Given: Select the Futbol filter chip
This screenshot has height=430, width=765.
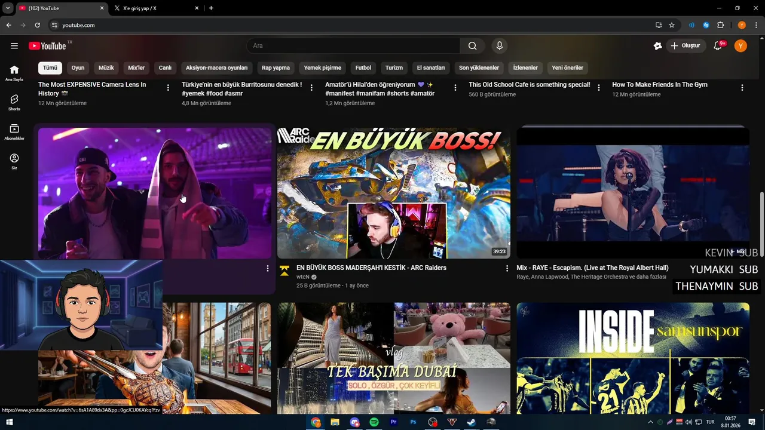Looking at the screenshot, I should coord(363,68).
